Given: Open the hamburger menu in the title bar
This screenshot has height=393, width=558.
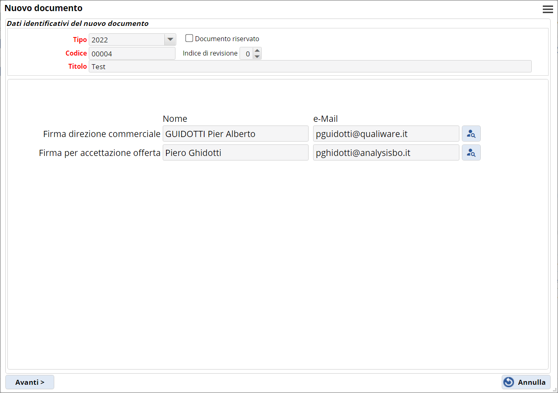Looking at the screenshot, I should click(x=548, y=9).
